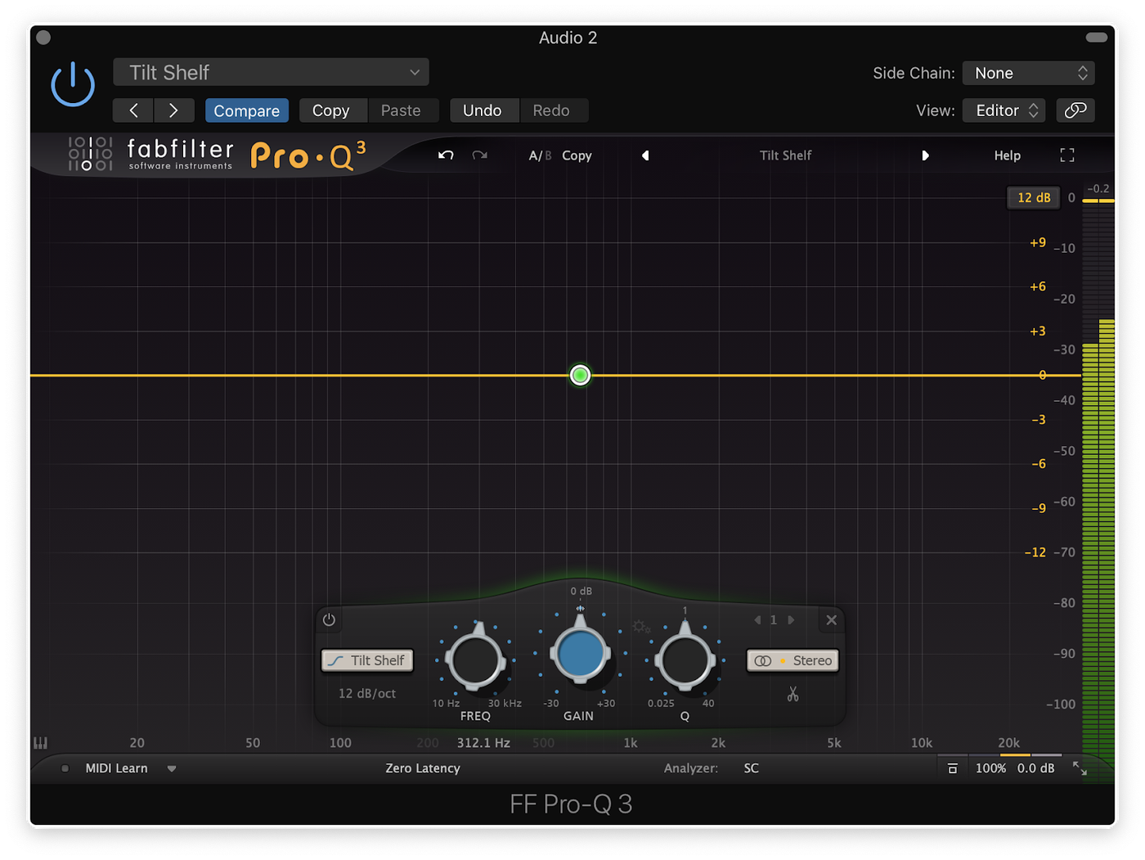Select previous preset with left triangle arrow
Screen dimensions: 1145x860
645,155
